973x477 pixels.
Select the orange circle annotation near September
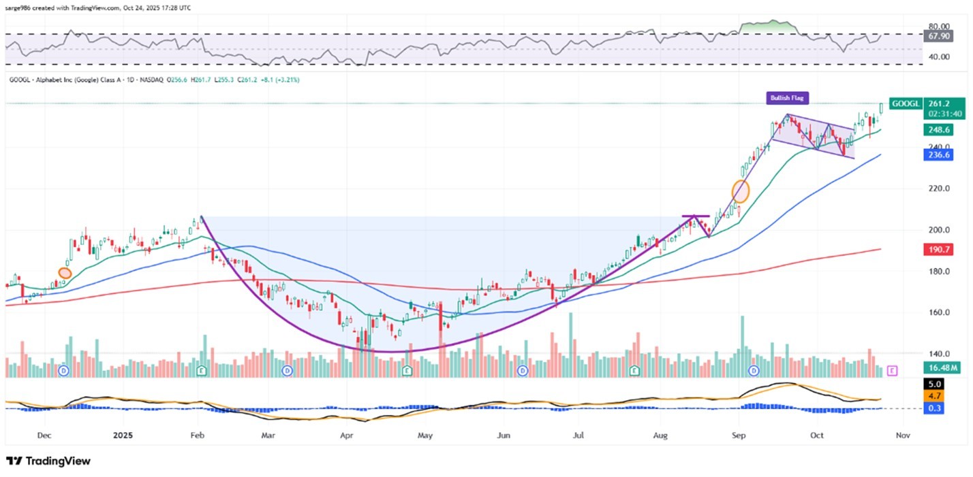(741, 191)
